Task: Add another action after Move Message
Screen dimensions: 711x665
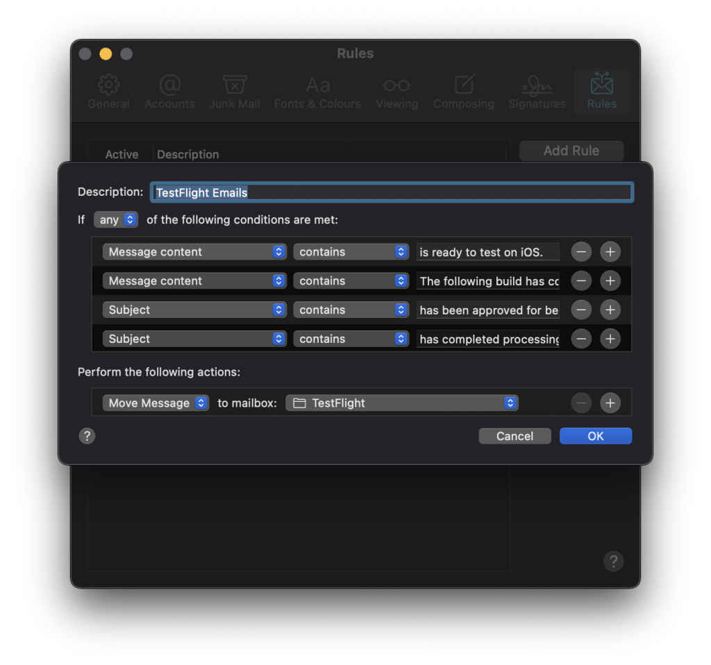Action: point(610,403)
